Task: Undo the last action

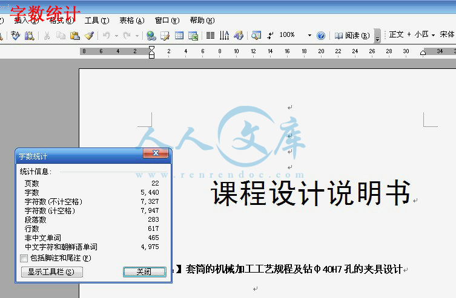Action: point(107,36)
